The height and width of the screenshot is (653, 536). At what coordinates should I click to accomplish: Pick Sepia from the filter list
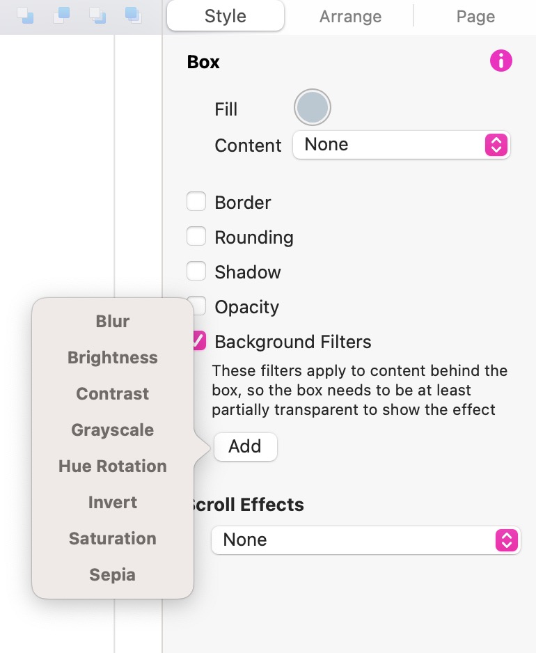113,575
